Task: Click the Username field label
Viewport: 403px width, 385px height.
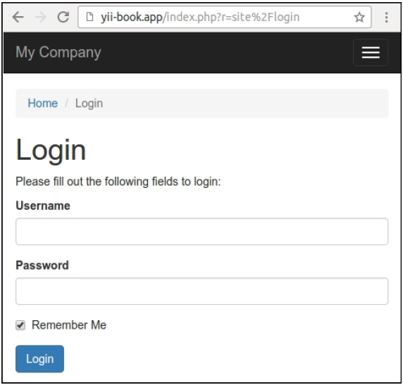Action: point(43,206)
